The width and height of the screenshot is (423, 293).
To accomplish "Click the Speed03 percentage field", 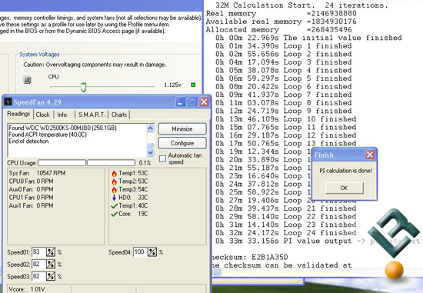I will 38,276.
